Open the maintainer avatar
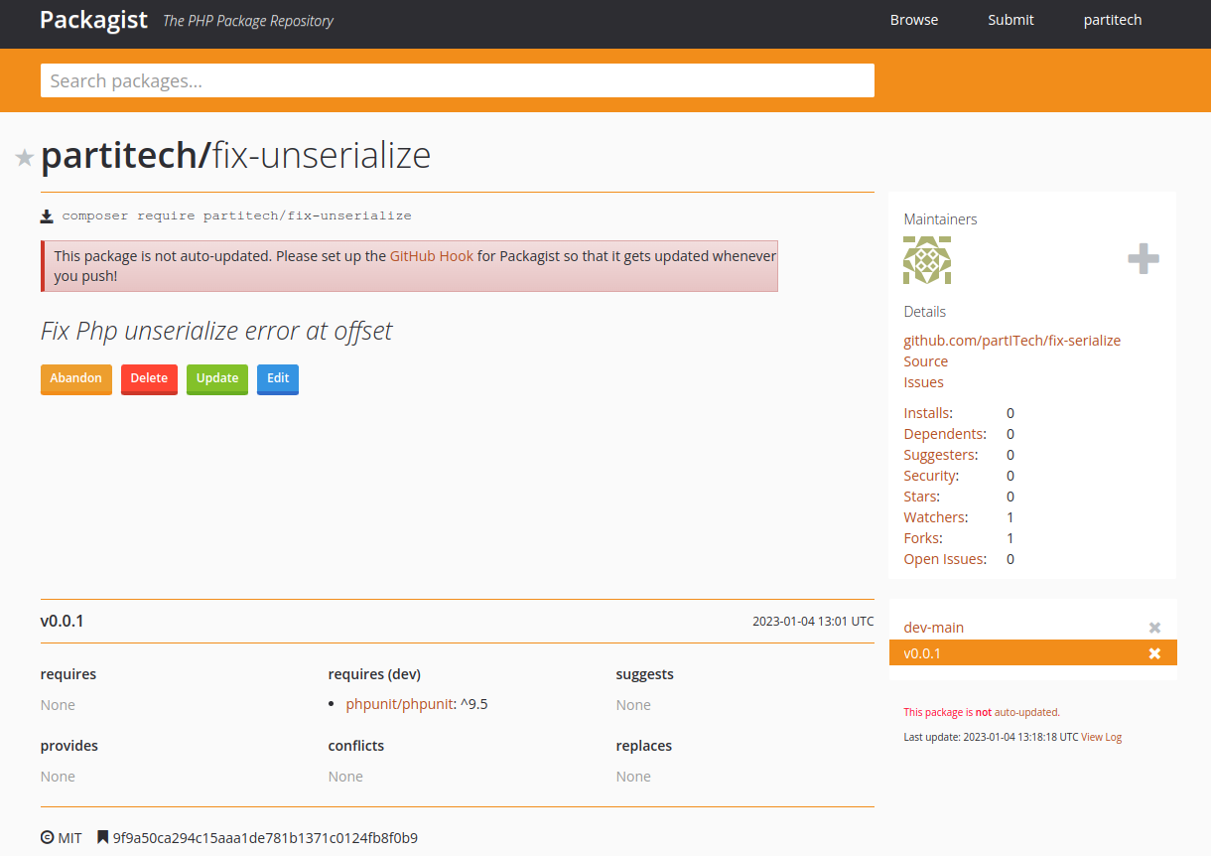The width and height of the screenshot is (1211, 856). (x=927, y=260)
